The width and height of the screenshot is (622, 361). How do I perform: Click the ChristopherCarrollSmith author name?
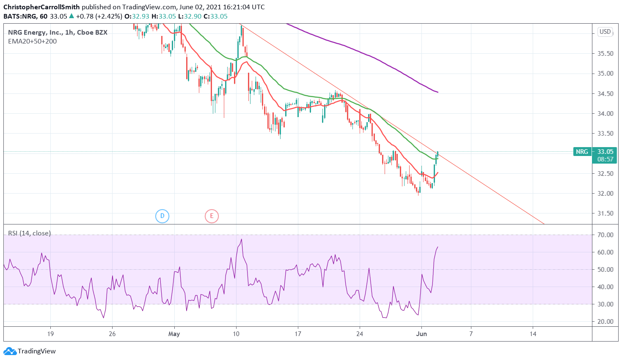point(41,7)
